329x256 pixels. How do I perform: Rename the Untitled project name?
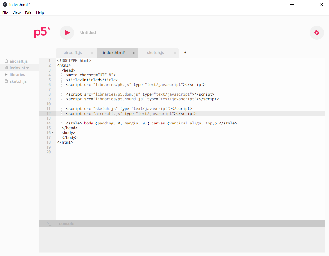coord(88,33)
